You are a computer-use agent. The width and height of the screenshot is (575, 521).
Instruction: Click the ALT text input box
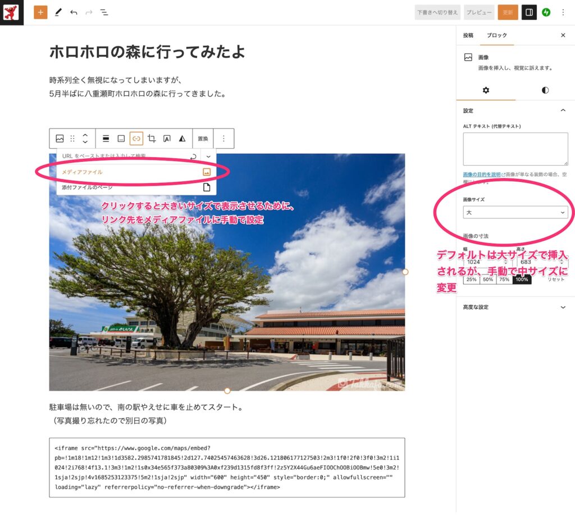point(515,149)
